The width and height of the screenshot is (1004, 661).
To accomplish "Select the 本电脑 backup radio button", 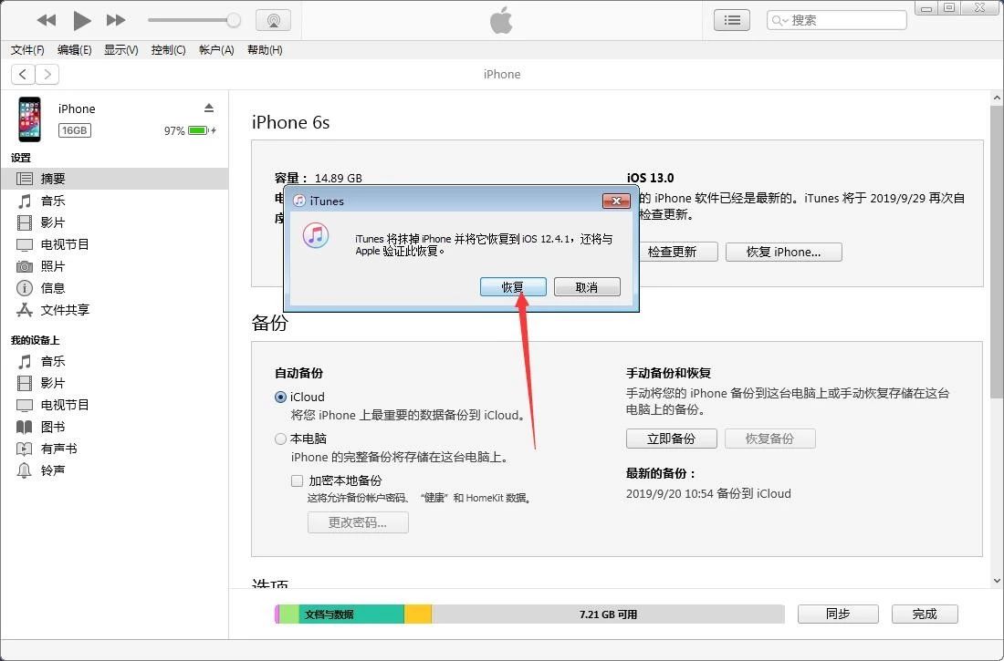I will 280,439.
